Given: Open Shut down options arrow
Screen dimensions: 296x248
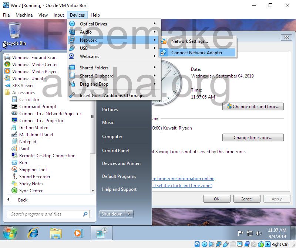Looking at the screenshot, I should (129, 214).
